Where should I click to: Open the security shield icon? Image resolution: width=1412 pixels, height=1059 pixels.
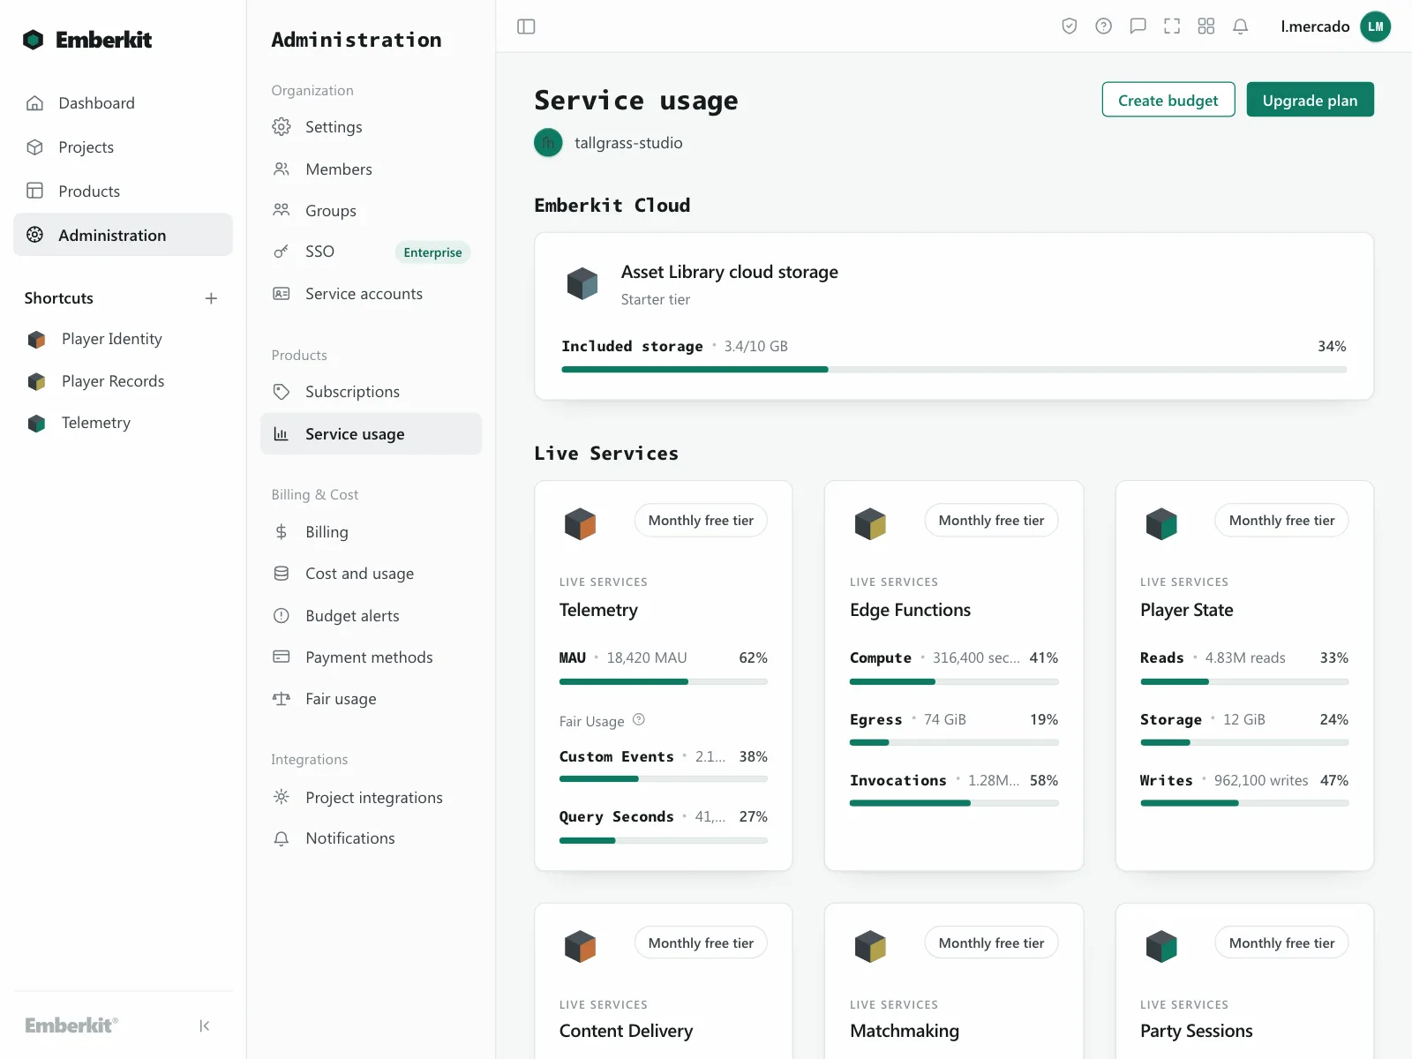click(1070, 26)
